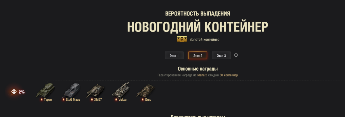
Task: Click the Золотой контейнер label
Action: click(204, 39)
